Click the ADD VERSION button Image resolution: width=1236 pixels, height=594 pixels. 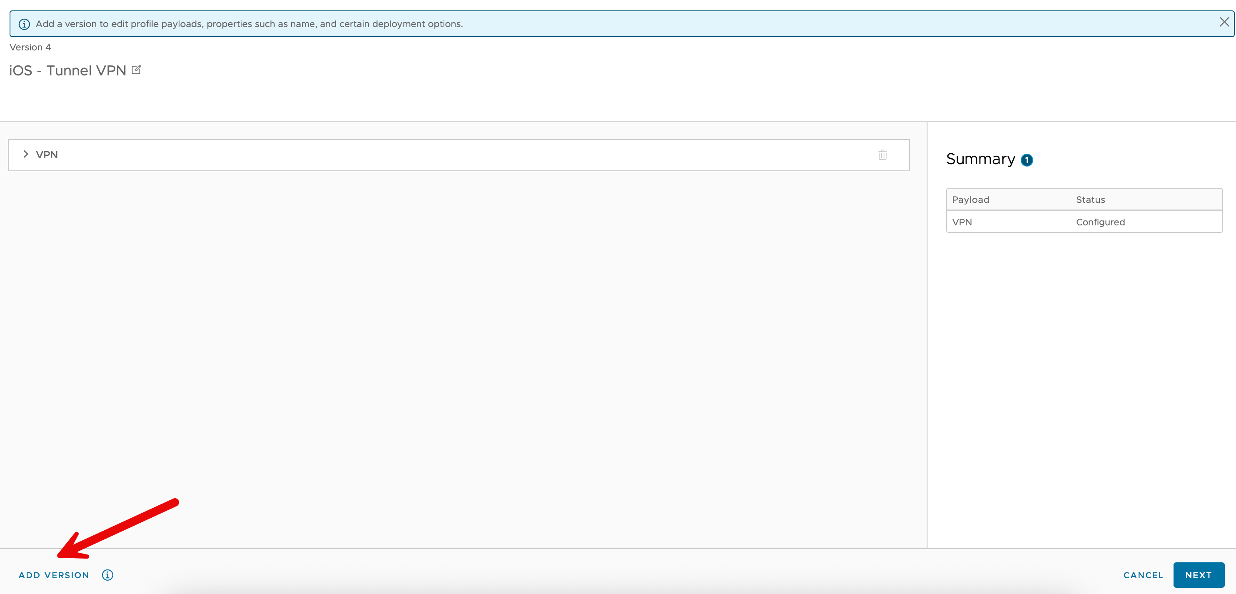[54, 575]
